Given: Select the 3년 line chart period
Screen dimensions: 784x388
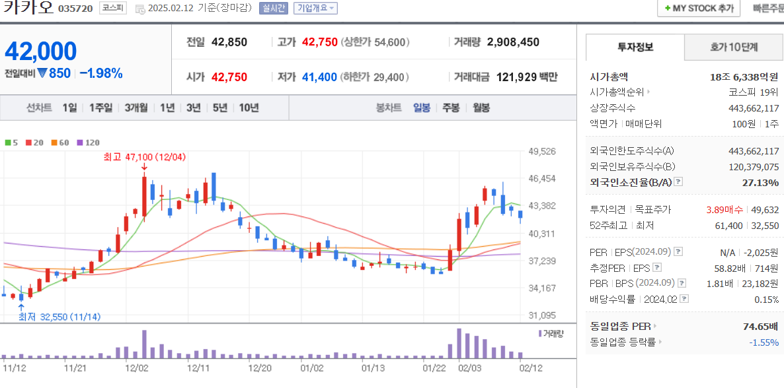Looking at the screenshot, I should coord(194,108).
